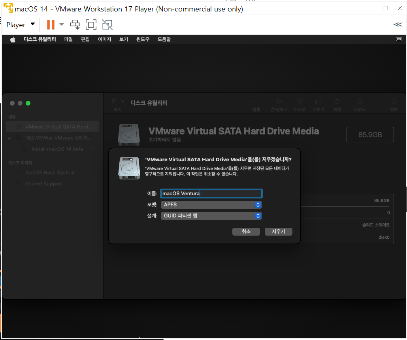This screenshot has width=407, height=340.
Task: Click the hard drive icon in erase dialog
Action: coord(129,168)
